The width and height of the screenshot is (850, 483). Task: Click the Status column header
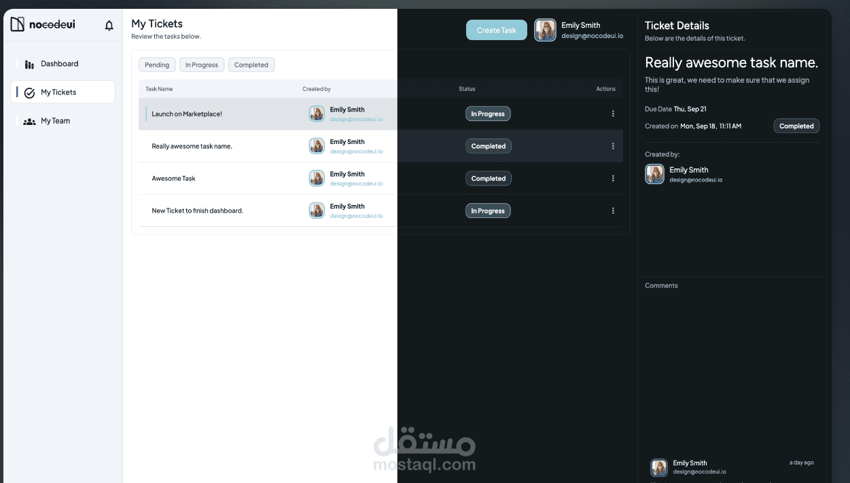coord(467,89)
